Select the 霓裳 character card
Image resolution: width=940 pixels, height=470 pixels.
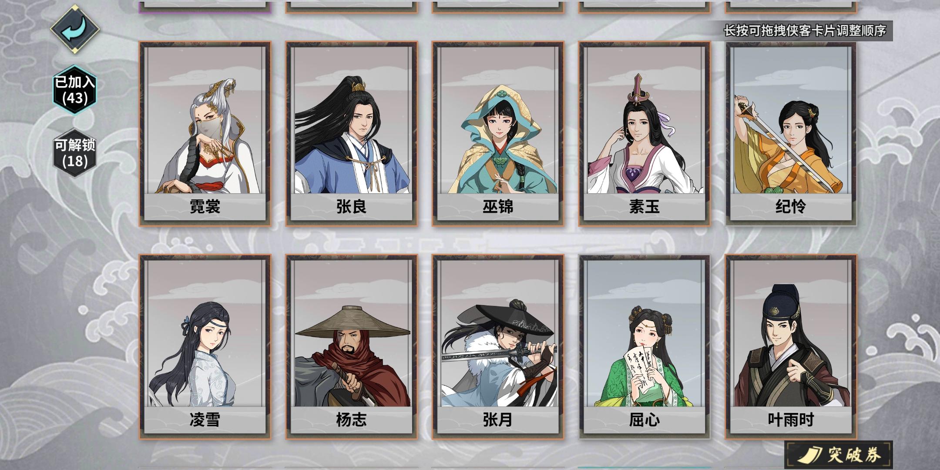(x=205, y=134)
